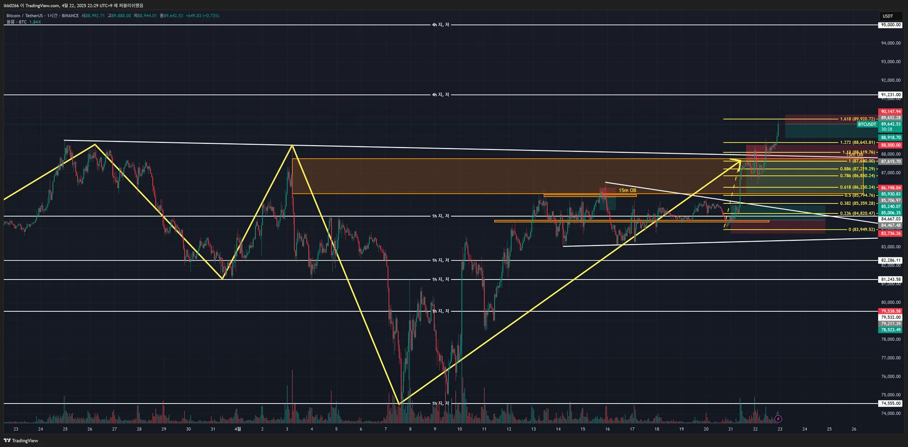The width and height of the screenshot is (908, 447).
Task: Click date 23 at the time axis start
Action: 16,429
